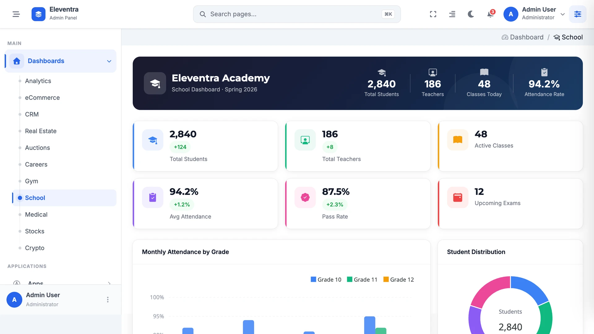Screen dimensions: 594x334
Task: Open the Gym dashboard
Action: (x=32, y=181)
